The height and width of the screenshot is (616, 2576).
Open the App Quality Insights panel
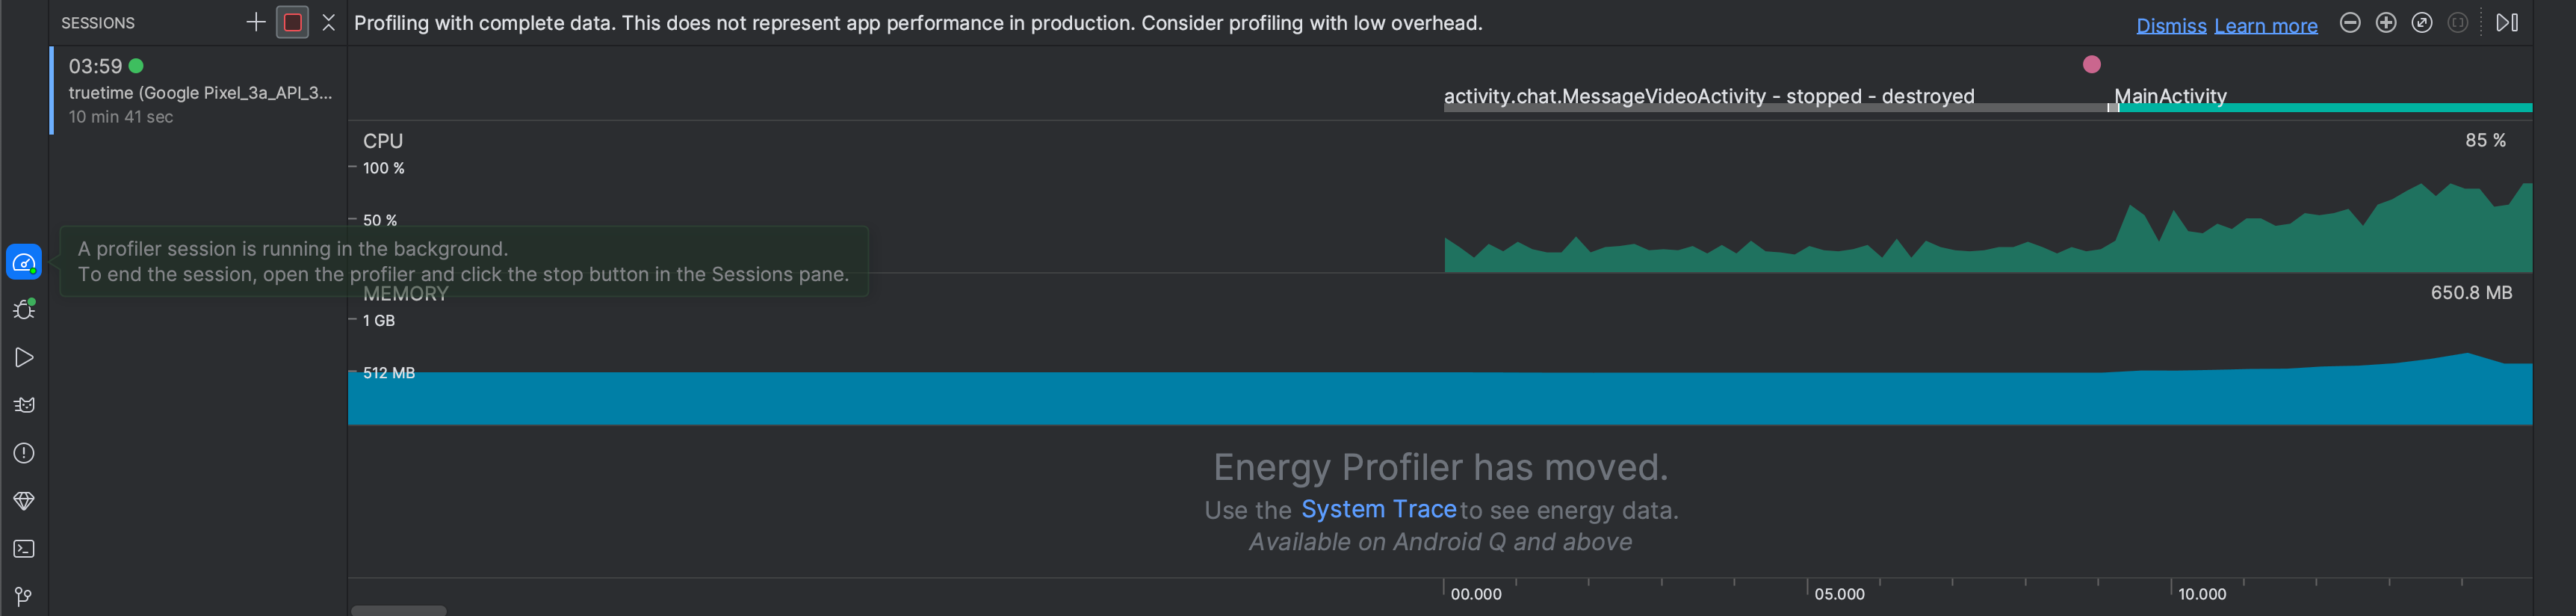pyautogui.click(x=24, y=501)
